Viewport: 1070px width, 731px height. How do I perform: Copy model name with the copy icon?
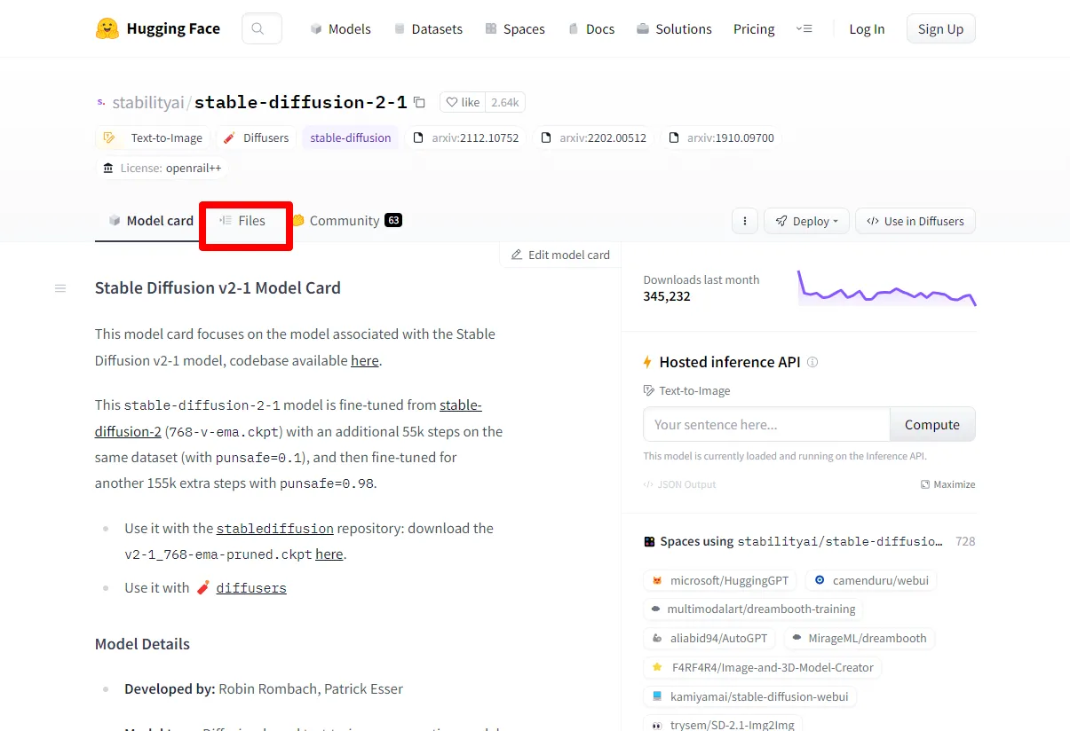(419, 102)
